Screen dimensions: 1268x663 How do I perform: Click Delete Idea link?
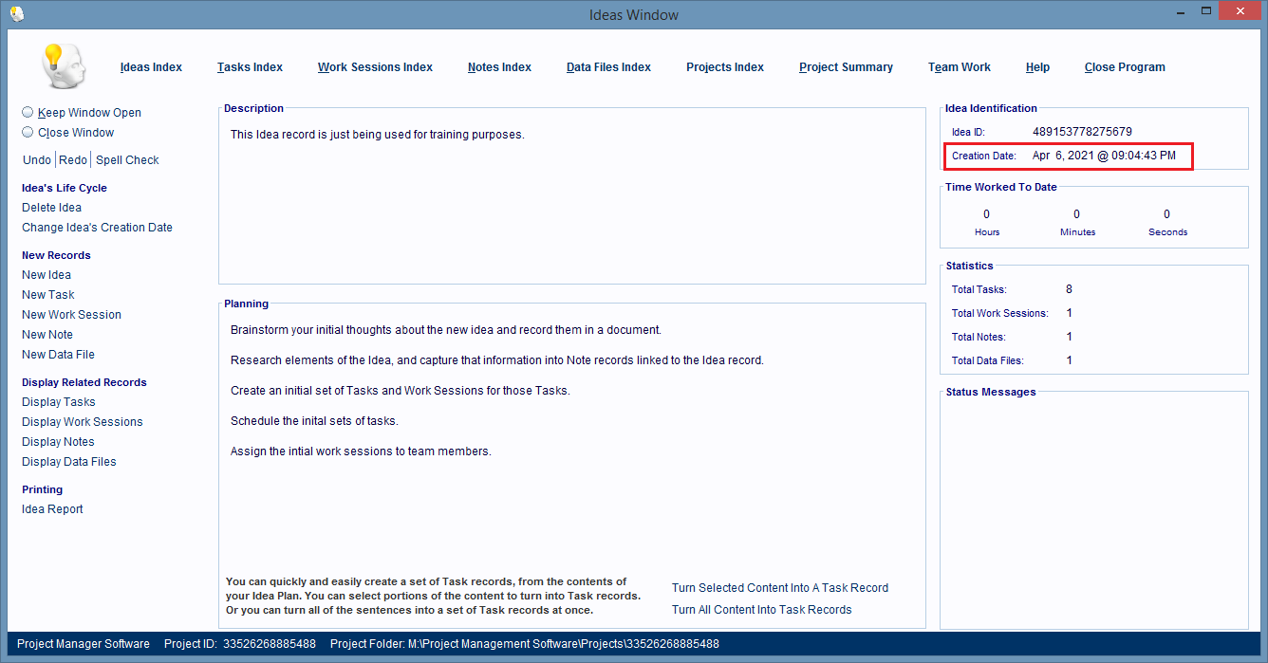[51, 208]
